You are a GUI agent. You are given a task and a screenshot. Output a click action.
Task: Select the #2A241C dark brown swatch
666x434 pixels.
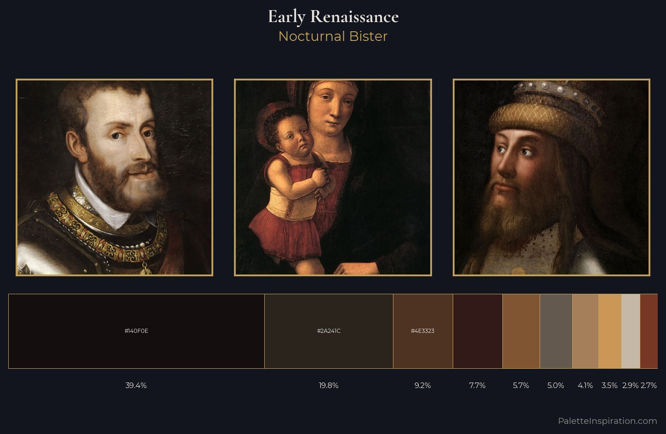pos(329,331)
